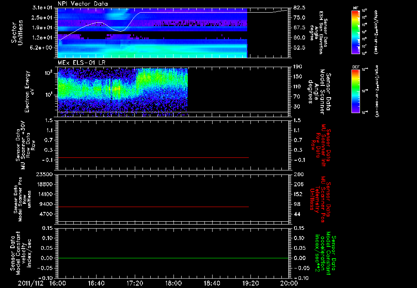This screenshot has height=288, width=417.
Task: Click the DEF energy flux color bar
Action: point(356,91)
